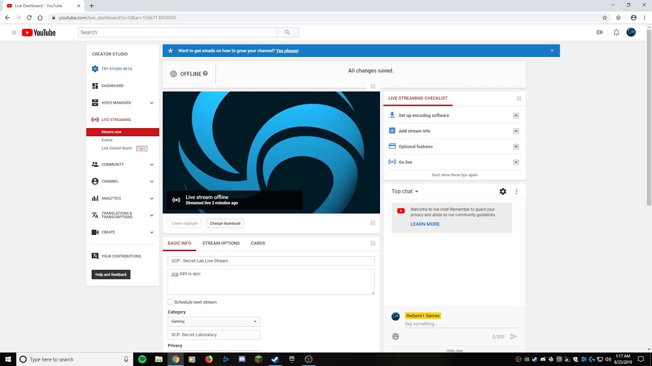The width and height of the screenshot is (652, 366).
Task: Expand the Channel section
Action: [152, 181]
